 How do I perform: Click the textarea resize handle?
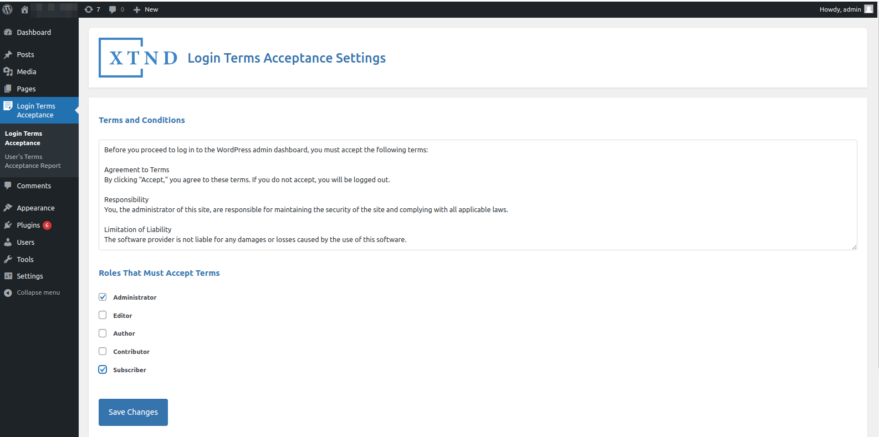point(854,247)
